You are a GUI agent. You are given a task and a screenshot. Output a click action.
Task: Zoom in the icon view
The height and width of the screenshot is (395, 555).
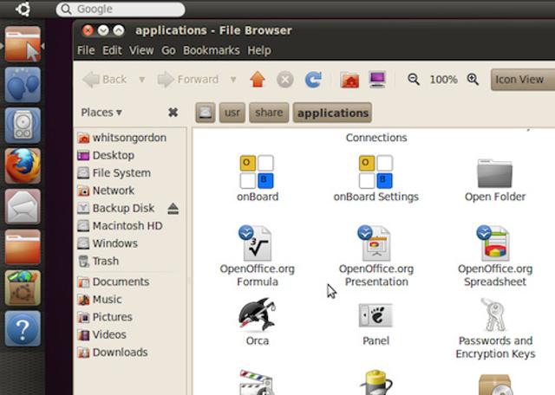coord(473,79)
